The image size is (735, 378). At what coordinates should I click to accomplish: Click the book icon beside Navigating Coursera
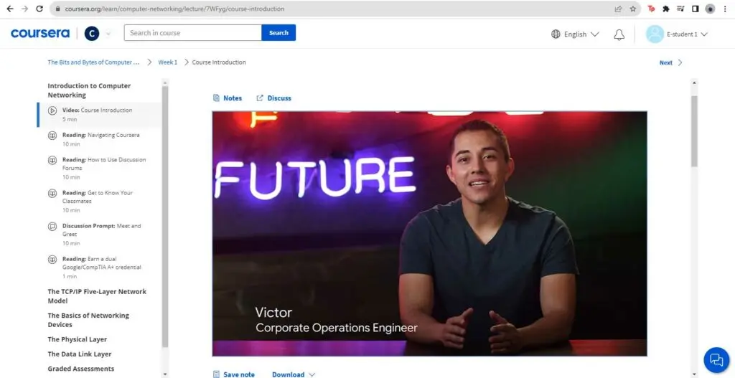click(52, 136)
